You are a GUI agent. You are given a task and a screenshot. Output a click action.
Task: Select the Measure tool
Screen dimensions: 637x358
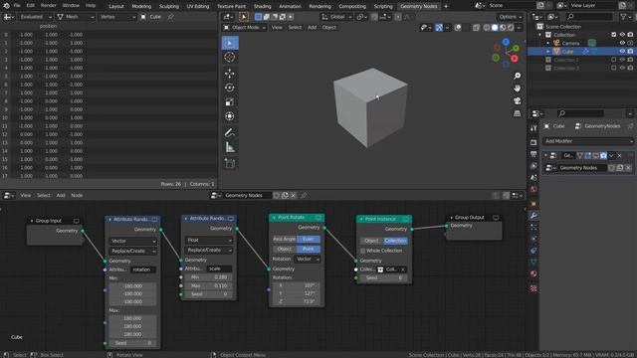click(230, 147)
